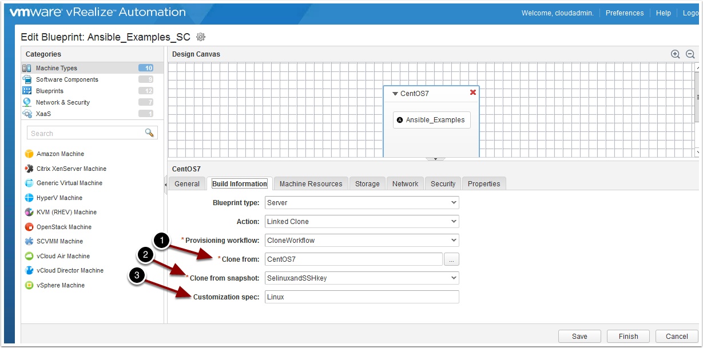Screen dimensions: 703x348
Task: Open the Preferences link
Action: 625,13
